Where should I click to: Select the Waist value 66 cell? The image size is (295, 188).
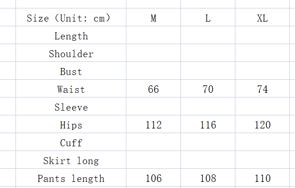click(154, 90)
